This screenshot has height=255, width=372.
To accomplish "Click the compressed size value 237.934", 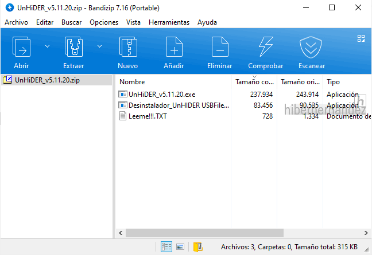I will pos(261,95).
